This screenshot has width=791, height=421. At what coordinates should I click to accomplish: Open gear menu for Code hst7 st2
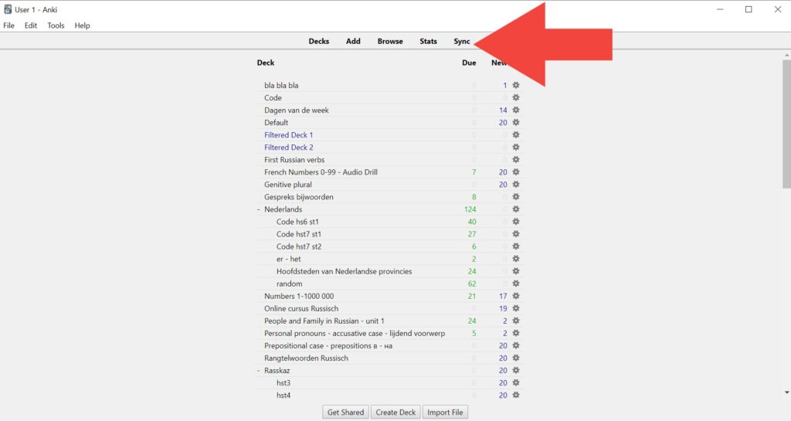pyautogui.click(x=515, y=246)
